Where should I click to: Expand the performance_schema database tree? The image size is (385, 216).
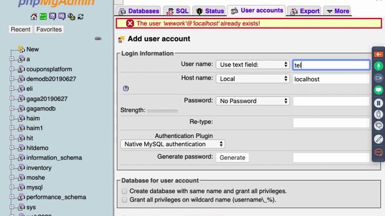(x=12, y=197)
